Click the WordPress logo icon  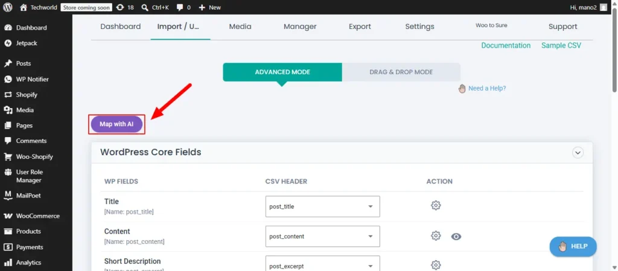(x=8, y=7)
